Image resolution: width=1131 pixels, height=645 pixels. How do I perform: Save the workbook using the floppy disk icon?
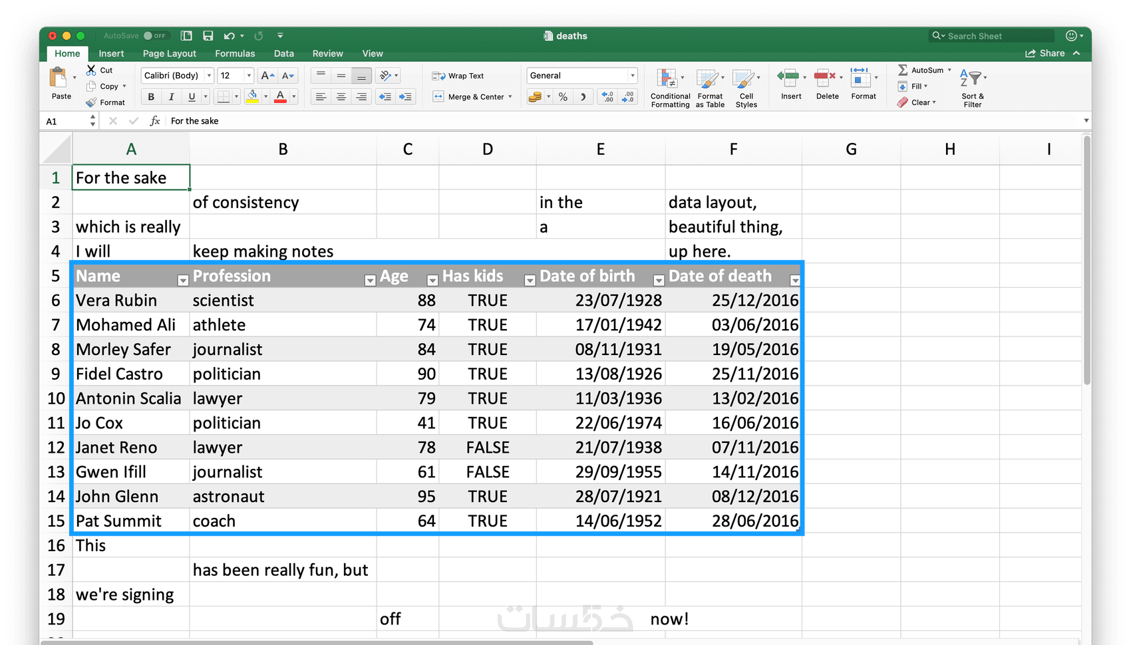208,36
